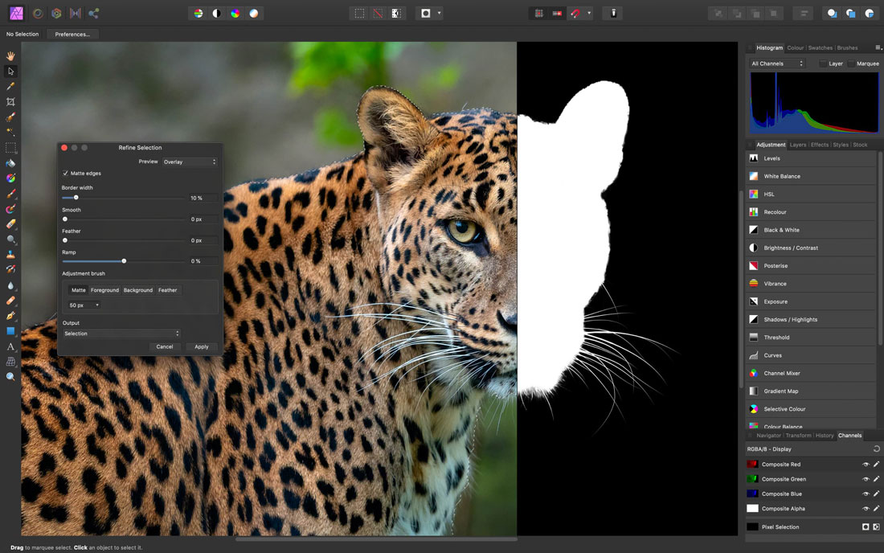Edit the Composite Blue channel pencil icon

[x=876, y=494]
